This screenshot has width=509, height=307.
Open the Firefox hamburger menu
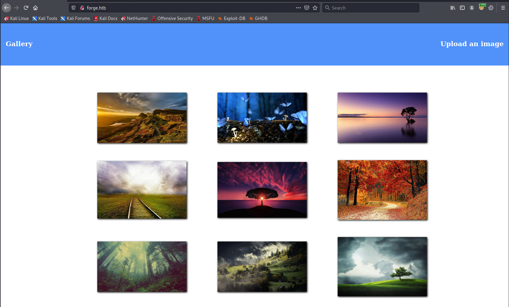click(503, 8)
